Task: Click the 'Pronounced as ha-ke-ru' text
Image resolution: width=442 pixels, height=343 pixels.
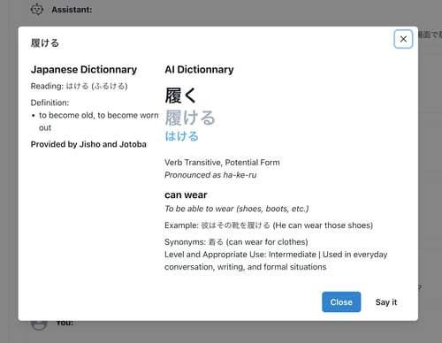Action: pyautogui.click(x=210, y=175)
